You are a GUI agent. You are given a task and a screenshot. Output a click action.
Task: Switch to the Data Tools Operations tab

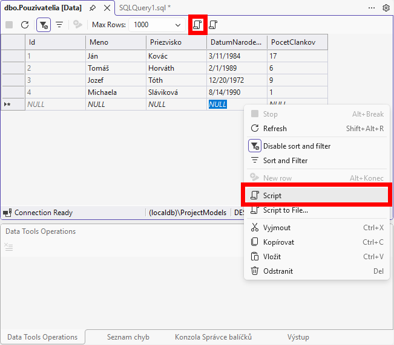[x=42, y=337]
